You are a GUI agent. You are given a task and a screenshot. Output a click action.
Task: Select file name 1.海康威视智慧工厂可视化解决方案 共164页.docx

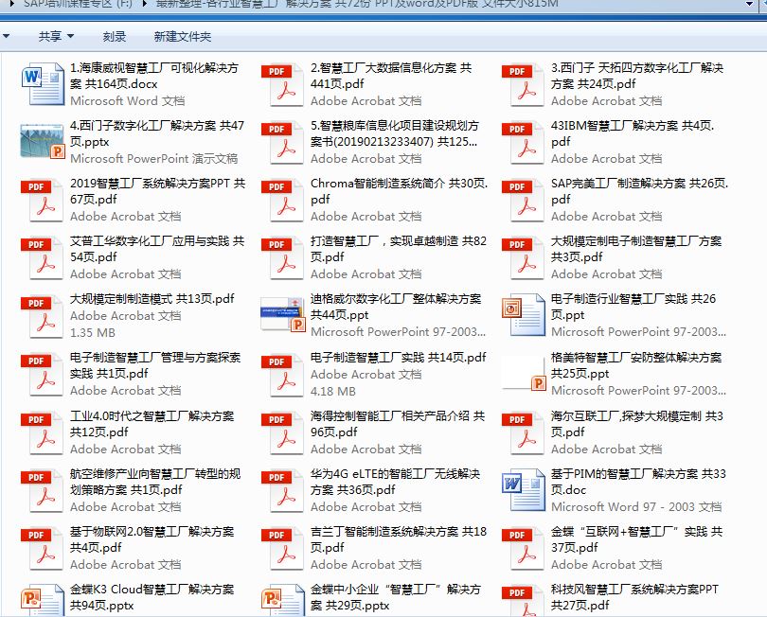tap(154, 76)
